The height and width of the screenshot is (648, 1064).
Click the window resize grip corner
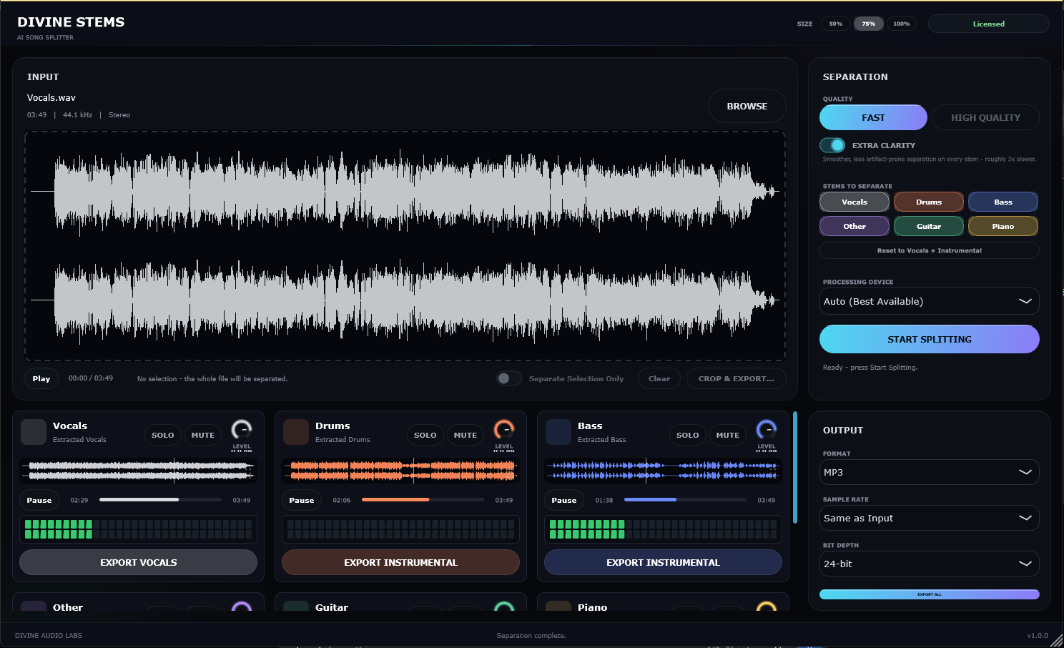[1057, 641]
